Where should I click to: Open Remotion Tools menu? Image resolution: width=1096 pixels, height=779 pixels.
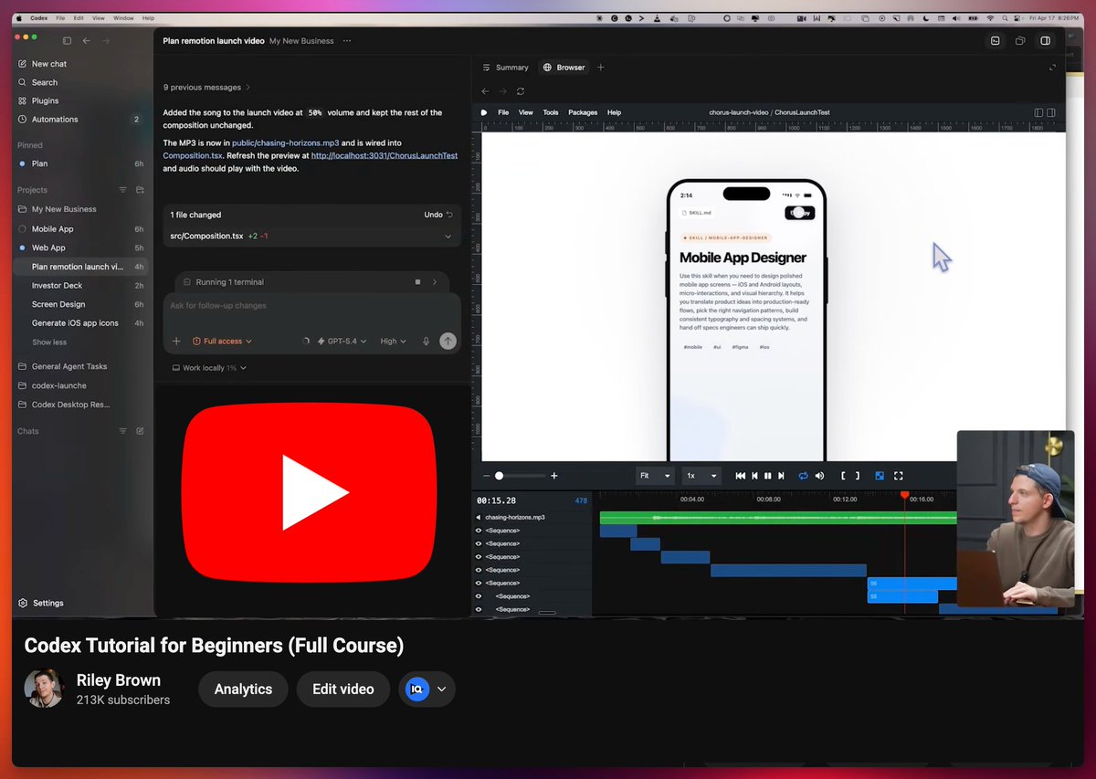(551, 112)
